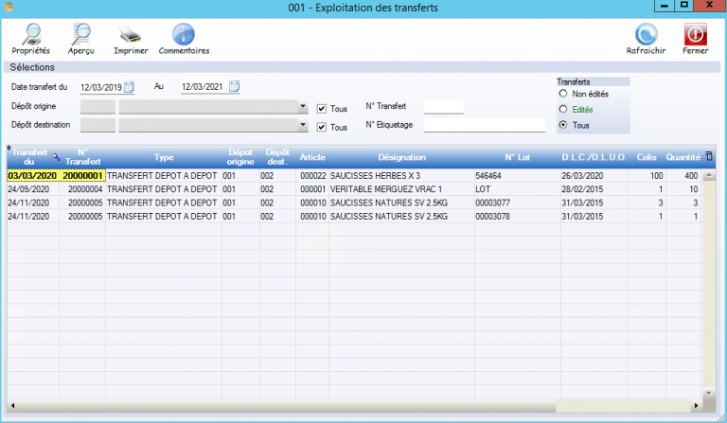
Task: Select the Non édités radio option
Action: 564,94
